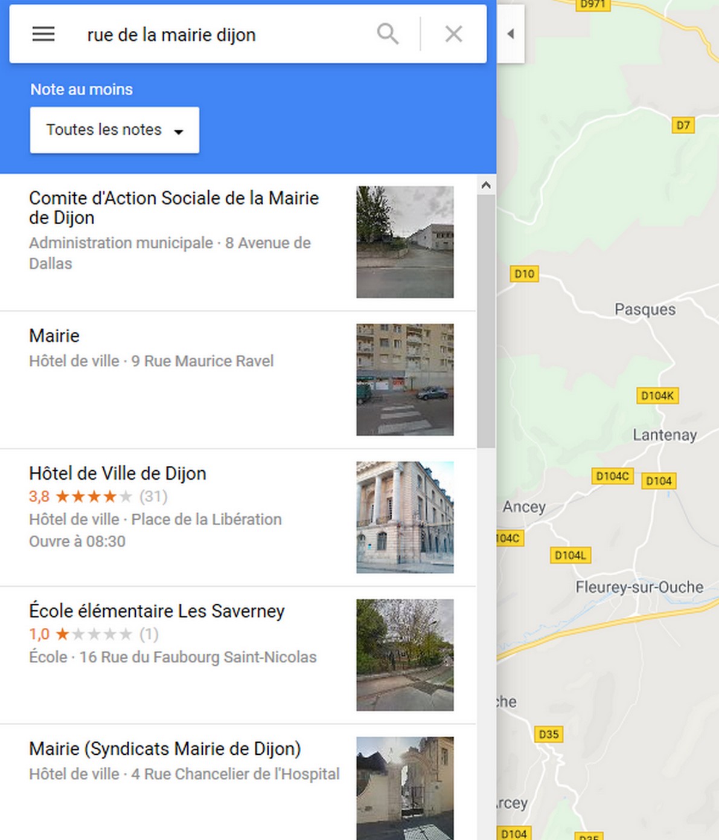The width and height of the screenshot is (719, 840).
Task: Open the 'Toutes les notes' rating dropdown
Action: [x=115, y=130]
